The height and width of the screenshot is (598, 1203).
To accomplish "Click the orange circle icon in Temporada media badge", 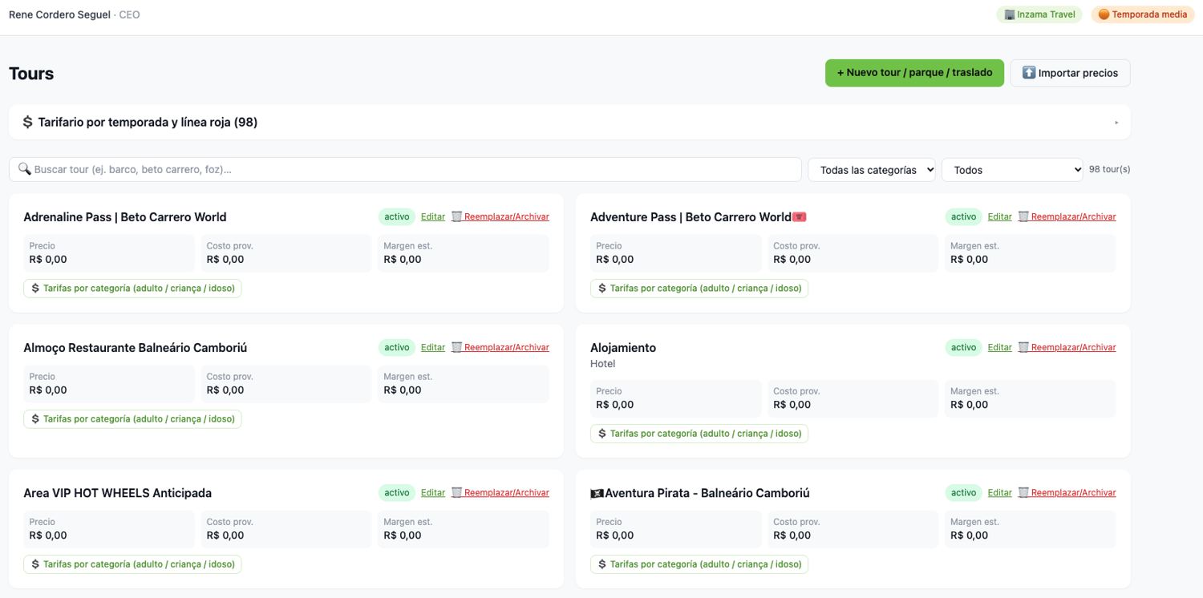I will click(x=1104, y=14).
